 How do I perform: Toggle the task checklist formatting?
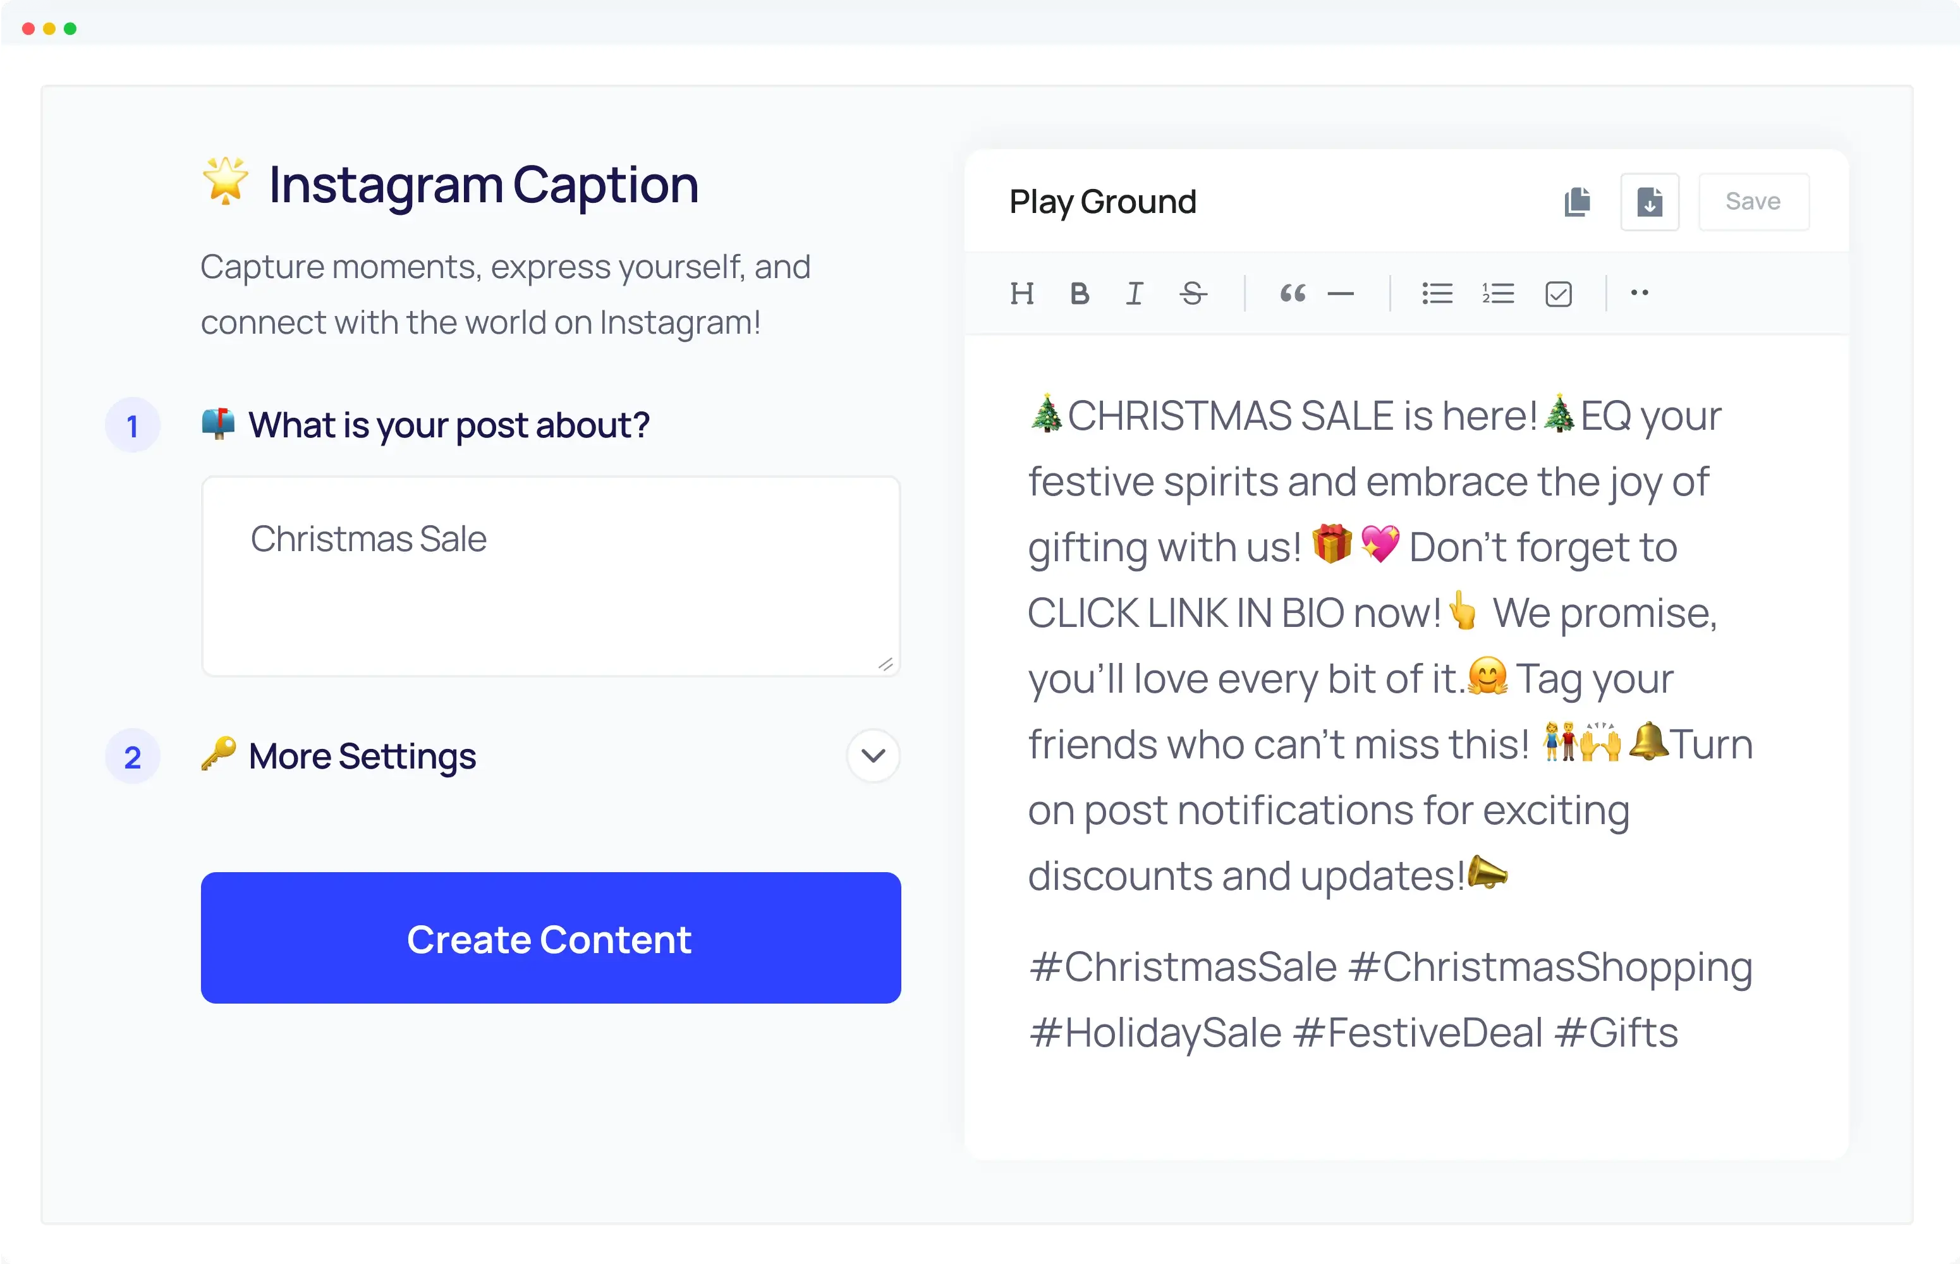click(x=1559, y=293)
